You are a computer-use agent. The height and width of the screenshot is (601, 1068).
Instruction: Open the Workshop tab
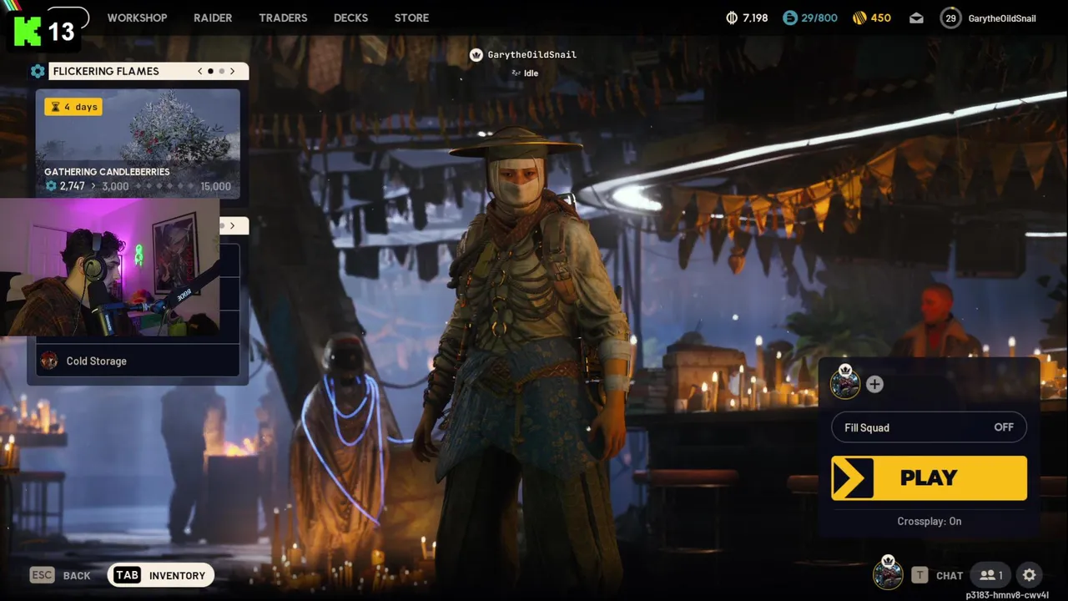point(137,18)
